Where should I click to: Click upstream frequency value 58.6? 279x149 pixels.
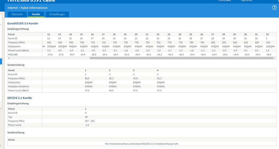(x=87, y=78)
